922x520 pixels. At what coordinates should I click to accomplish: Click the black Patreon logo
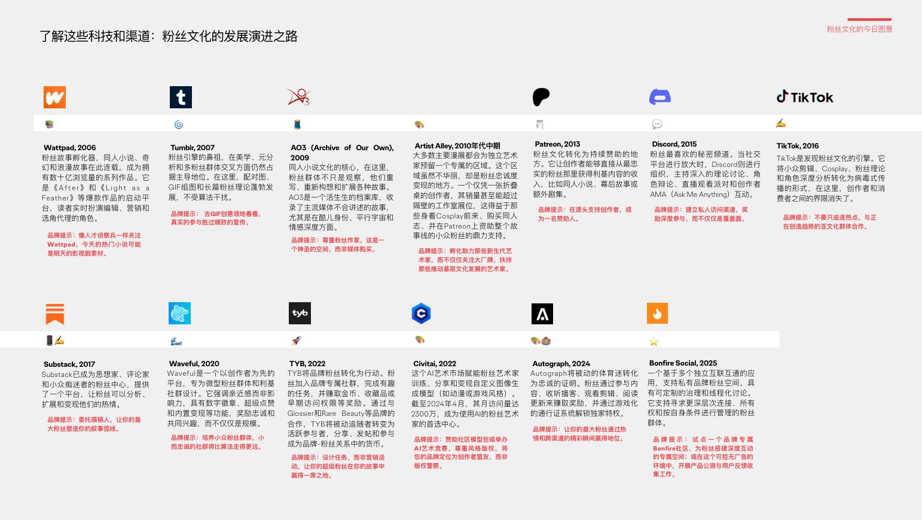click(541, 97)
